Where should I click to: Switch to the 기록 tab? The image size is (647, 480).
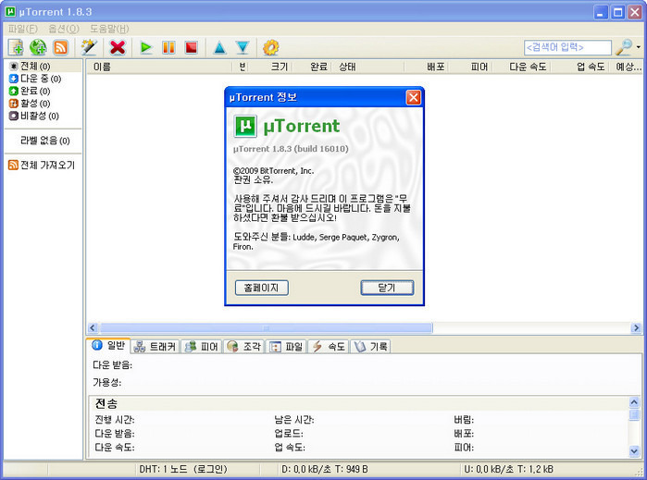tap(370, 347)
